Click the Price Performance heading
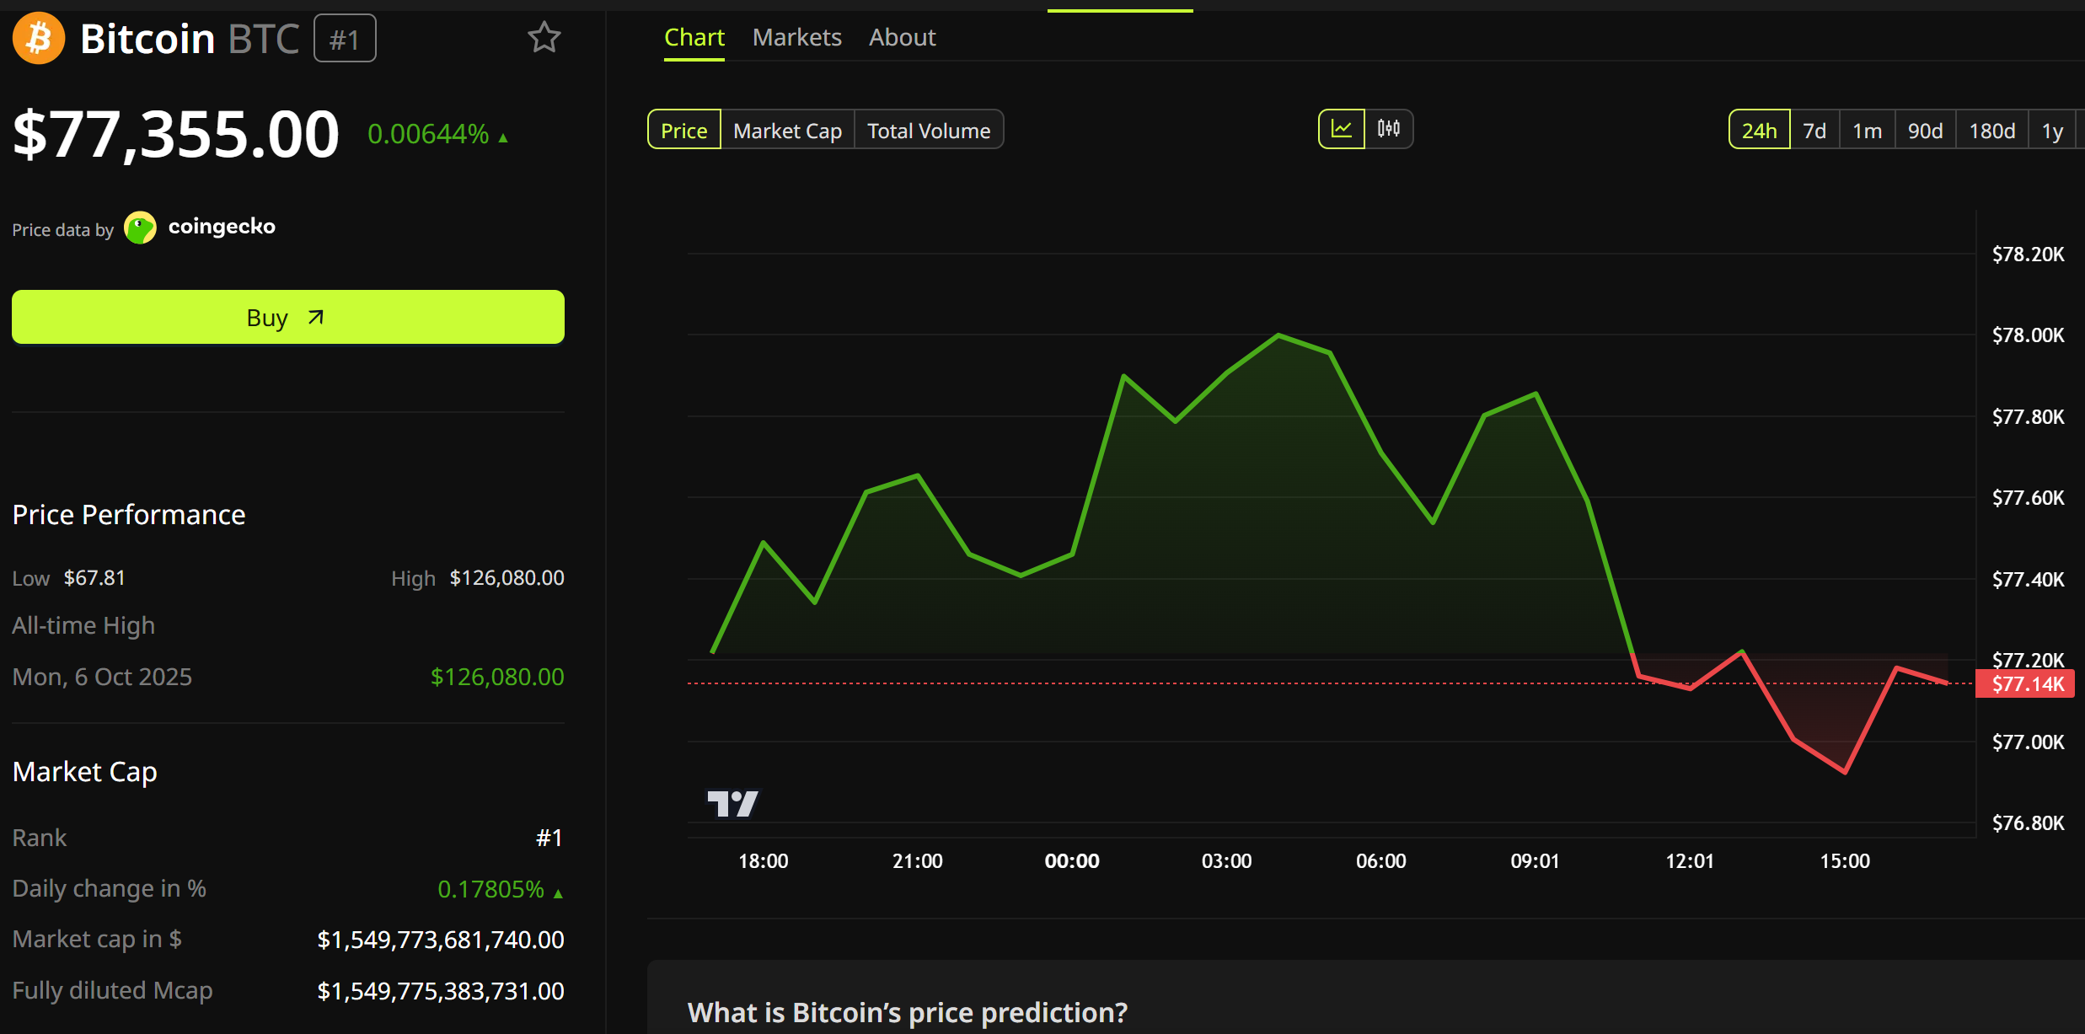 click(129, 514)
